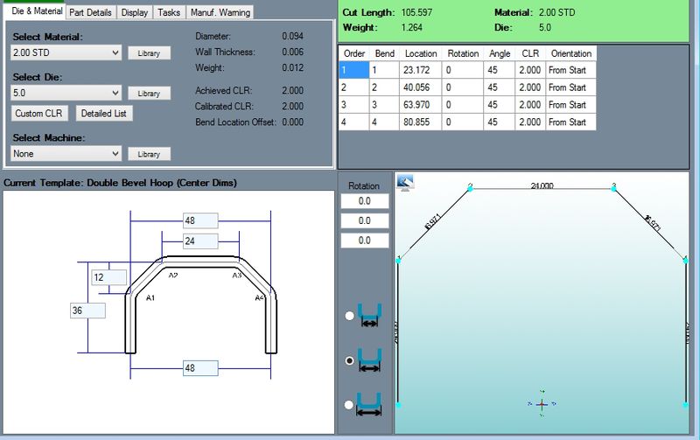
Task: Select the inside dimensions radio button
Action: pyautogui.click(x=352, y=316)
